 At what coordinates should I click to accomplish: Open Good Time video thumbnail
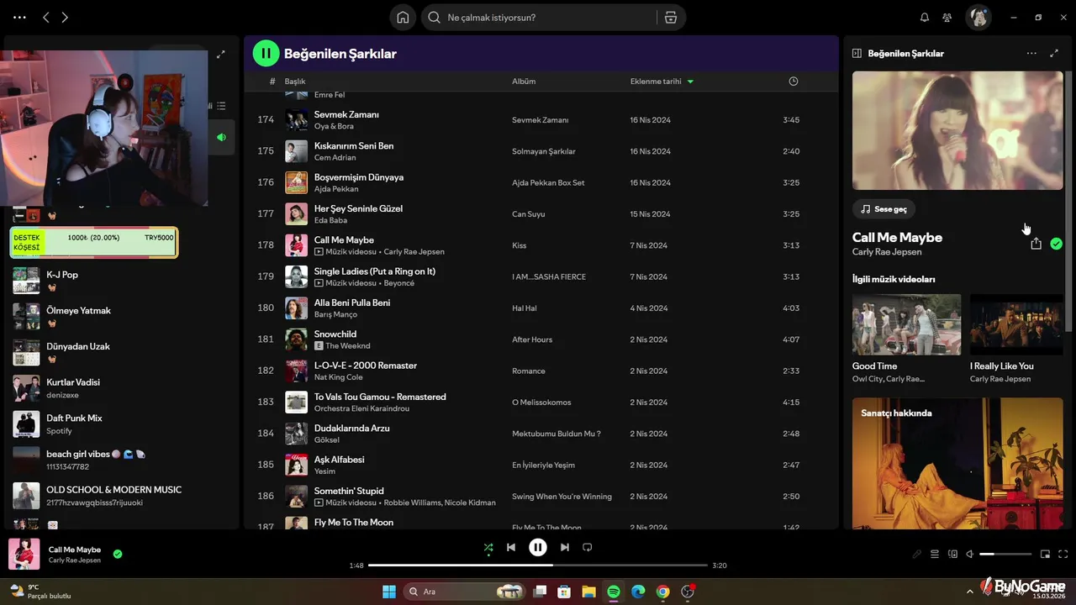click(x=906, y=324)
